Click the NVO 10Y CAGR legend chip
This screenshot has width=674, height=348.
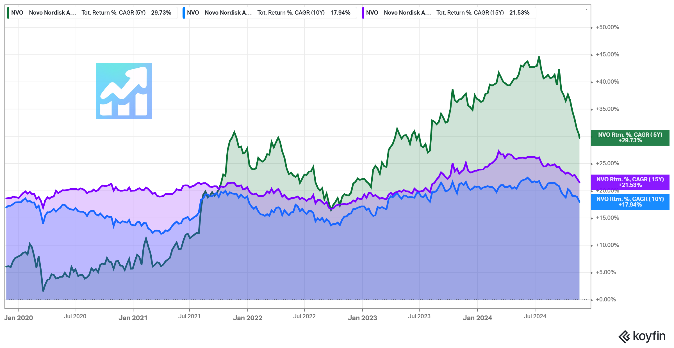click(270, 13)
